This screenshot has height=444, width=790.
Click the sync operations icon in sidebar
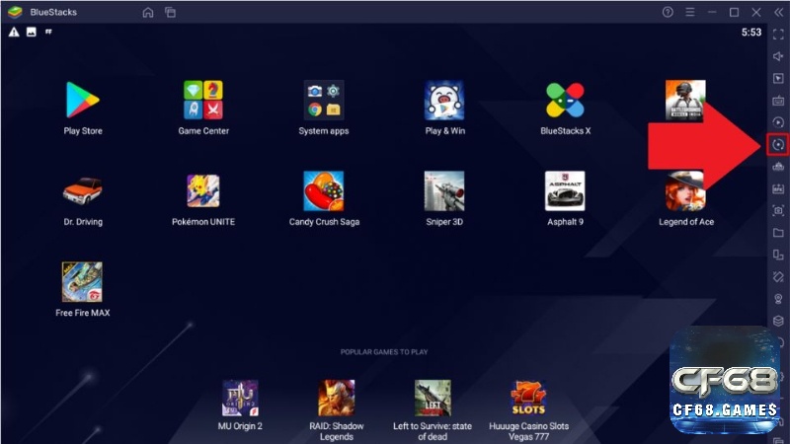pyautogui.click(x=778, y=145)
